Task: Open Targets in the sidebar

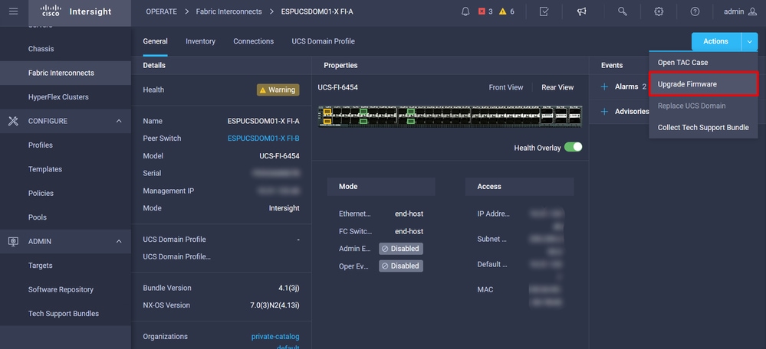Action: [x=65, y=266]
